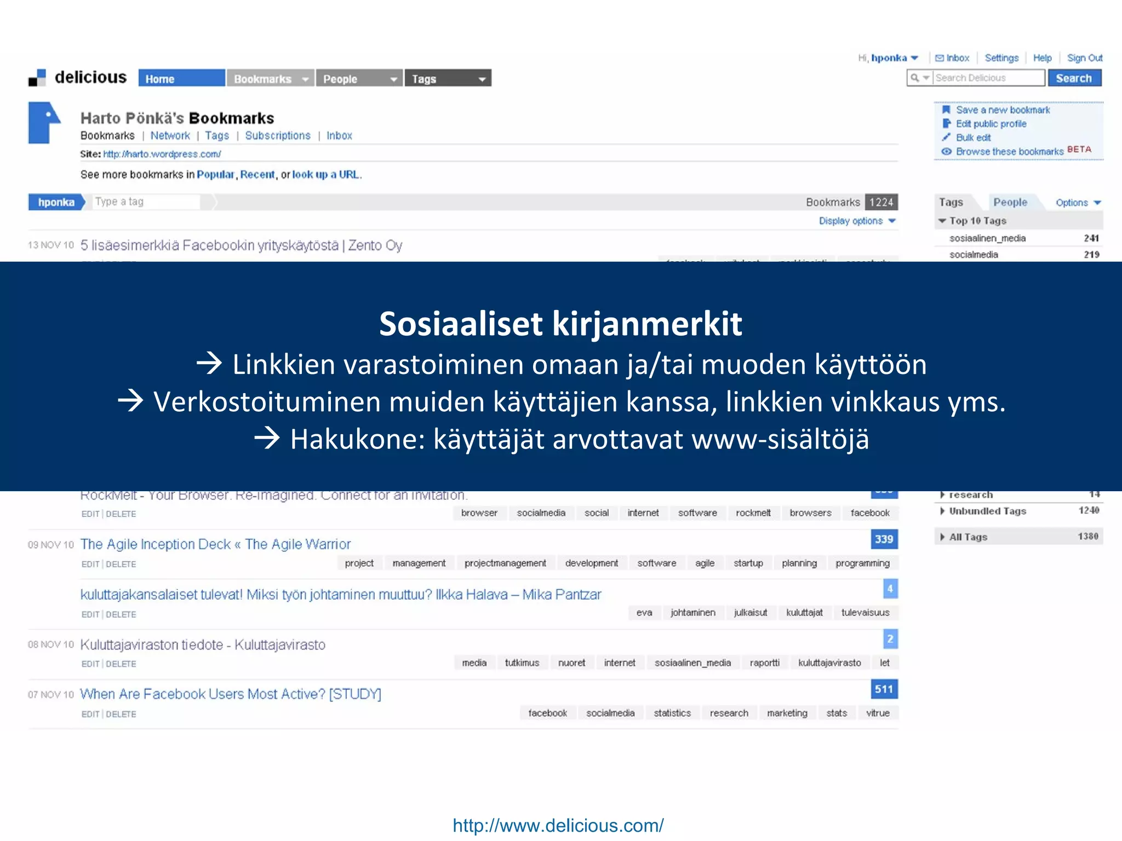Open the Help link
The image size is (1122, 841).
(1042, 58)
